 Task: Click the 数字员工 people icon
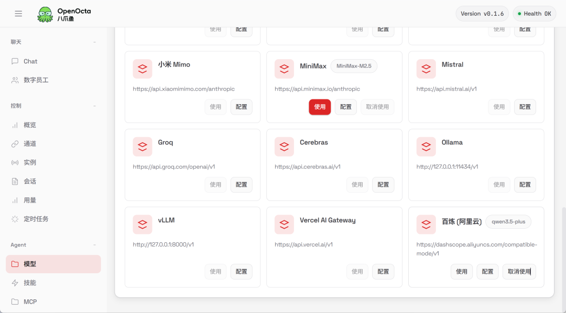(x=15, y=80)
